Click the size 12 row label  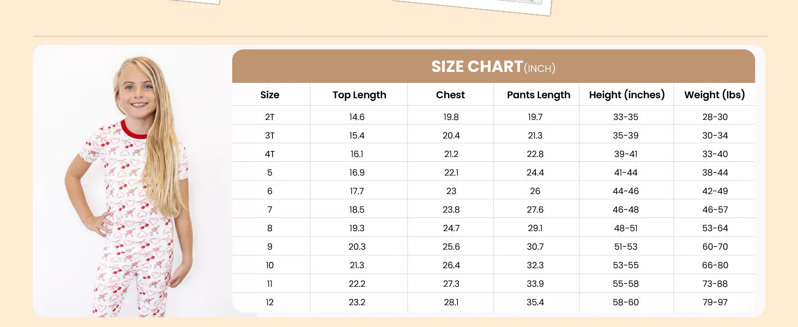point(270,302)
